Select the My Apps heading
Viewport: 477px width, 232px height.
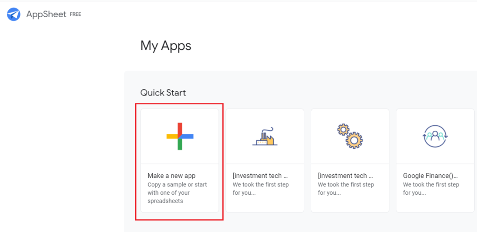pyautogui.click(x=166, y=46)
